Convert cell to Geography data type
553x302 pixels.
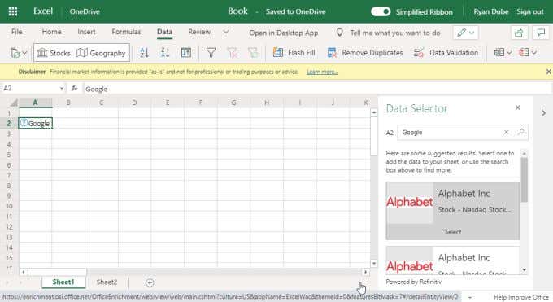101,53
